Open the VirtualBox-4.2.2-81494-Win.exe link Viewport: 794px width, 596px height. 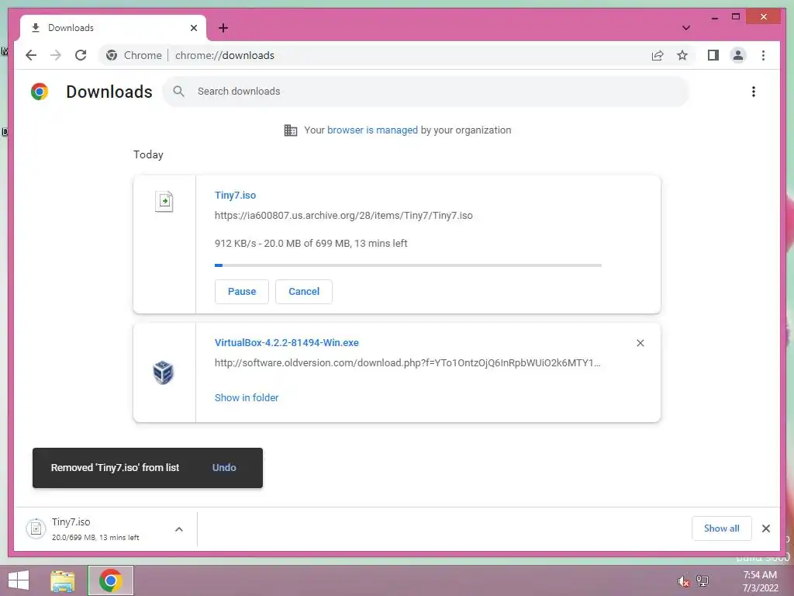[x=287, y=342]
